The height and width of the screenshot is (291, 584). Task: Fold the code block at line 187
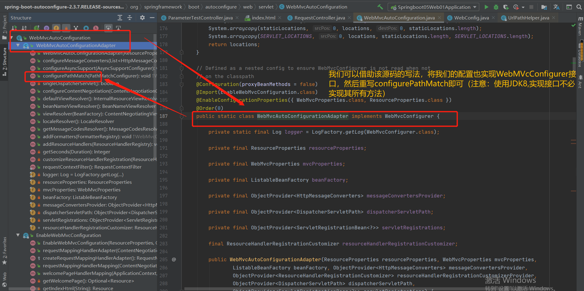tap(182, 116)
